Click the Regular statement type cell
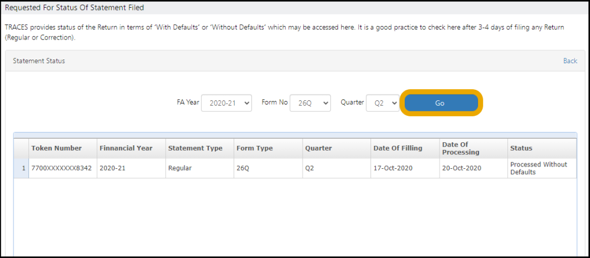This screenshot has width=590, height=258. pos(200,168)
